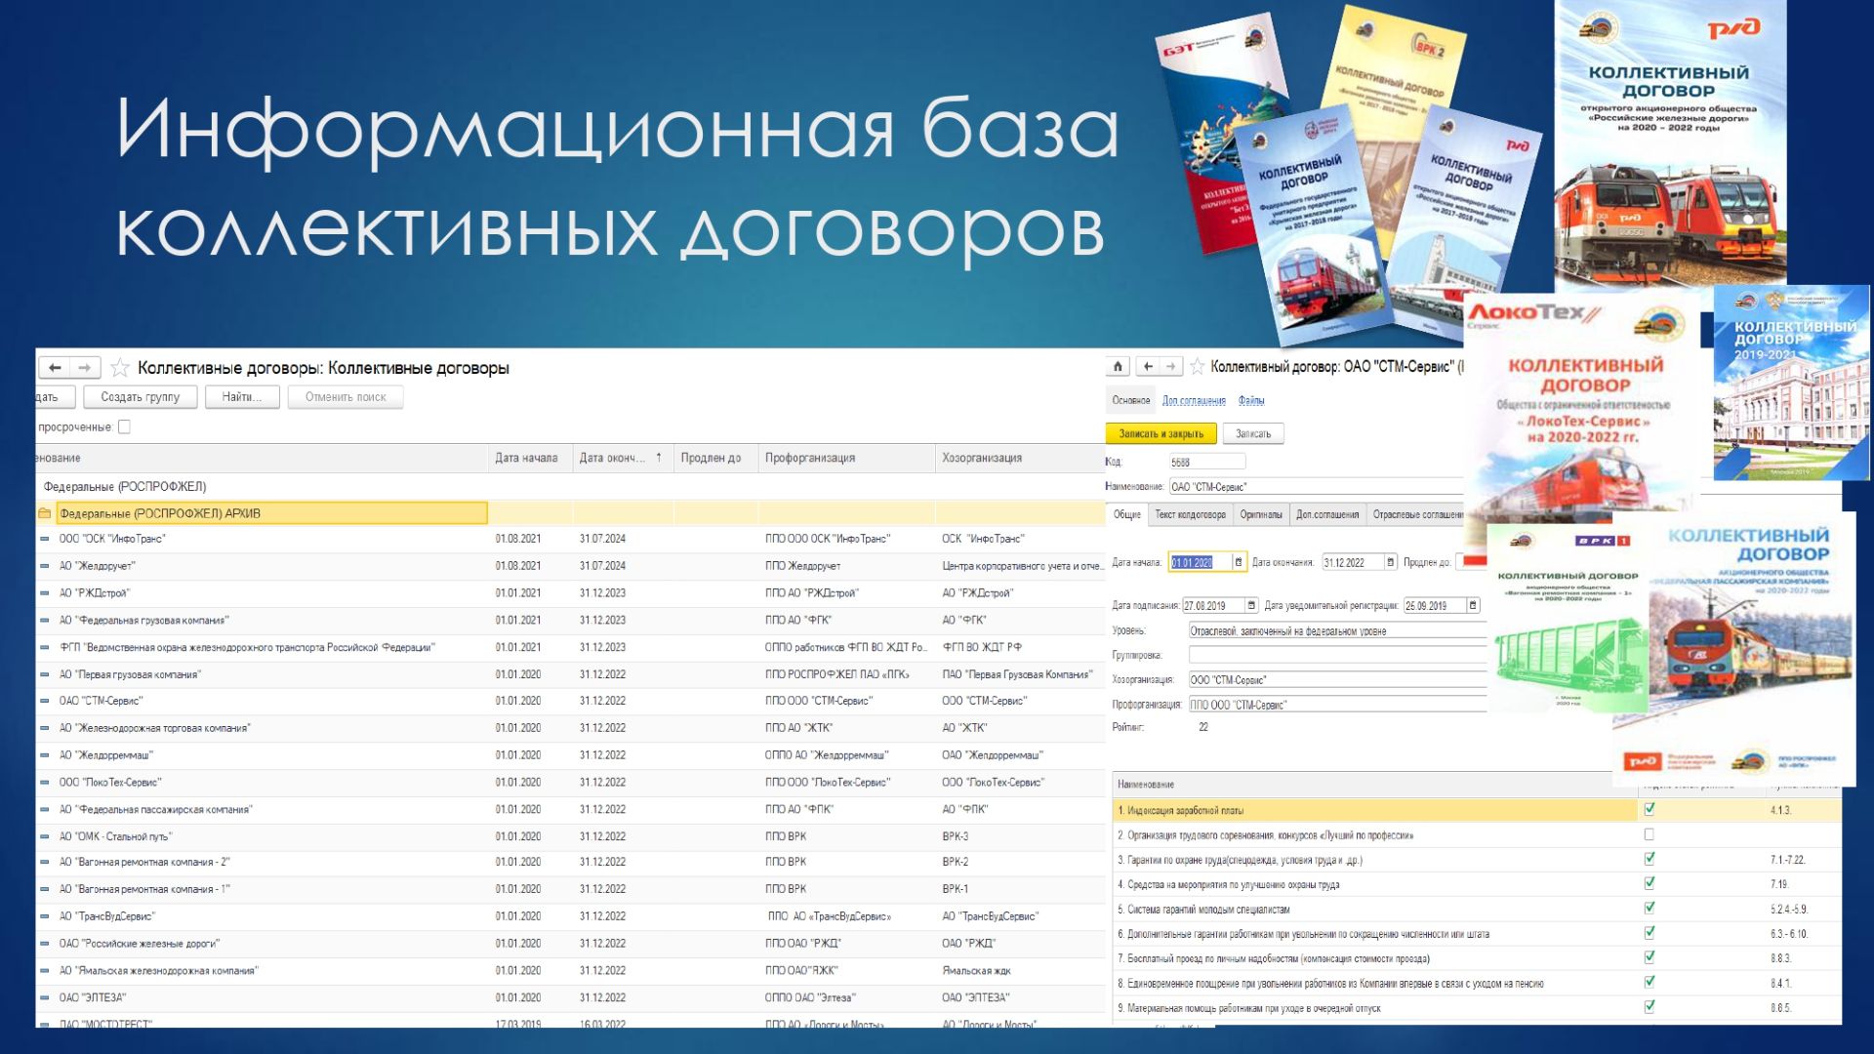Go back in contract window
Viewport: 1874px width, 1054px height.
coord(1149,367)
